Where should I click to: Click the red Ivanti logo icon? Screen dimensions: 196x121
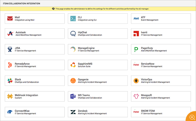click(x=136, y=34)
